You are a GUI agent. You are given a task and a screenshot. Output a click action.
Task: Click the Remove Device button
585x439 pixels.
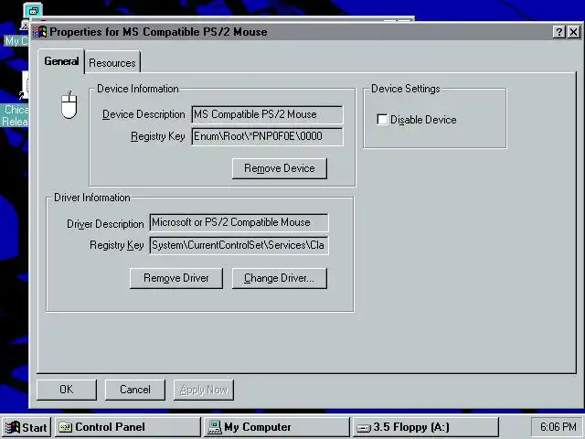coord(280,168)
